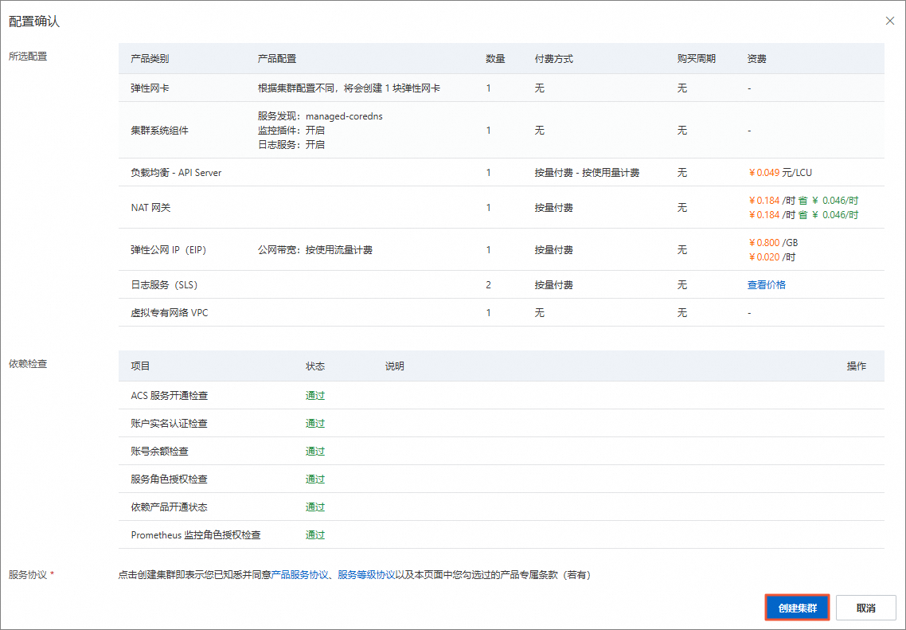Select the ¥0.020 /时 price

tap(772, 257)
